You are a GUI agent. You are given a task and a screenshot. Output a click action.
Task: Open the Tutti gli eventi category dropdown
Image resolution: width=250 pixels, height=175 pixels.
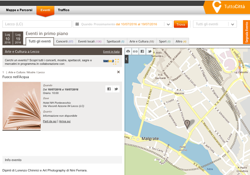tap(232, 24)
